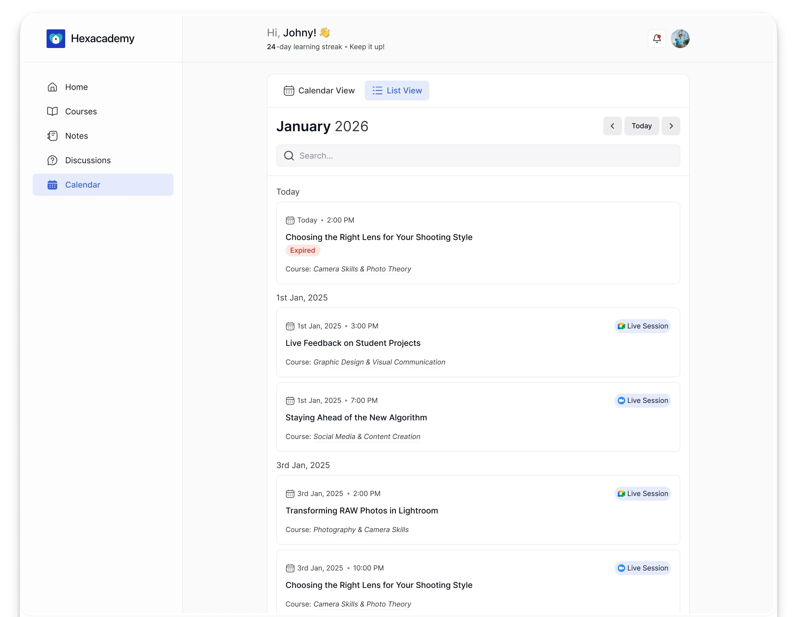Click Live Session badge for Lightroom event
Viewport: 797px width, 617px height.
pyautogui.click(x=643, y=493)
